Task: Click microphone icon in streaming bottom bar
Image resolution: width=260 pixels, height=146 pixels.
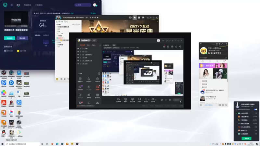Action: 146,100
